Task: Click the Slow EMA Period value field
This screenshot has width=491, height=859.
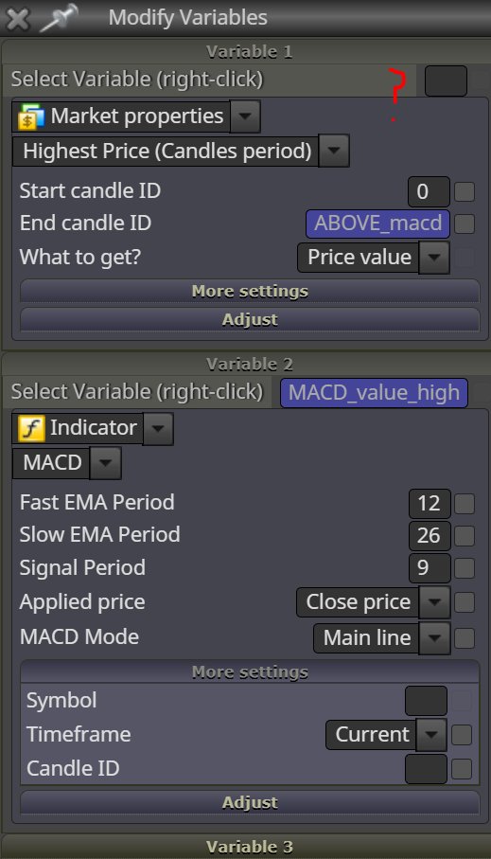Action: 430,535
